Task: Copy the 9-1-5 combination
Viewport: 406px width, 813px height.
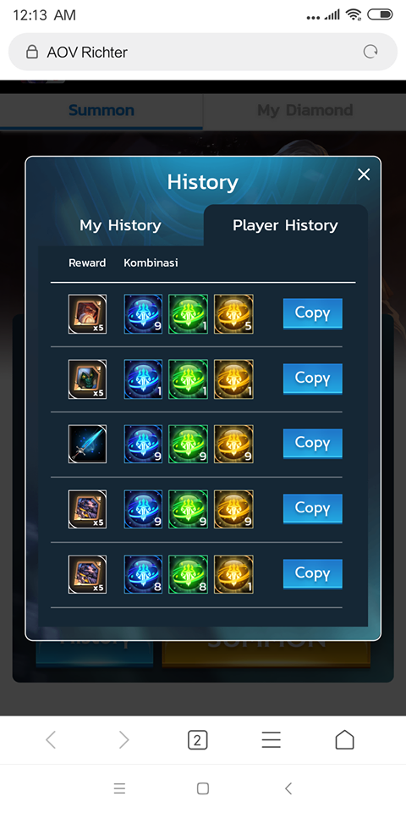Action: point(313,313)
